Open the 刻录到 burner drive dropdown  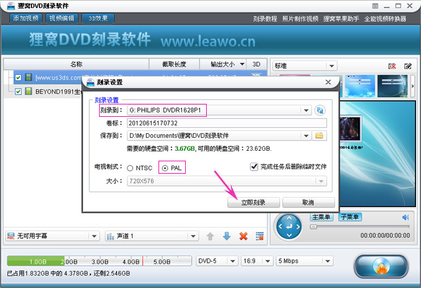306,110
